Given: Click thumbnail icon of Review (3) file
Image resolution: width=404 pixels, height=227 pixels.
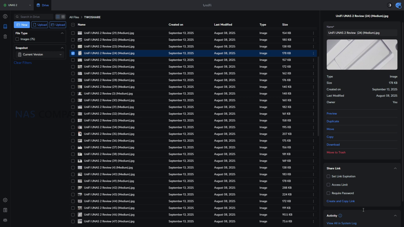Looking at the screenshot, I should click(80, 94).
